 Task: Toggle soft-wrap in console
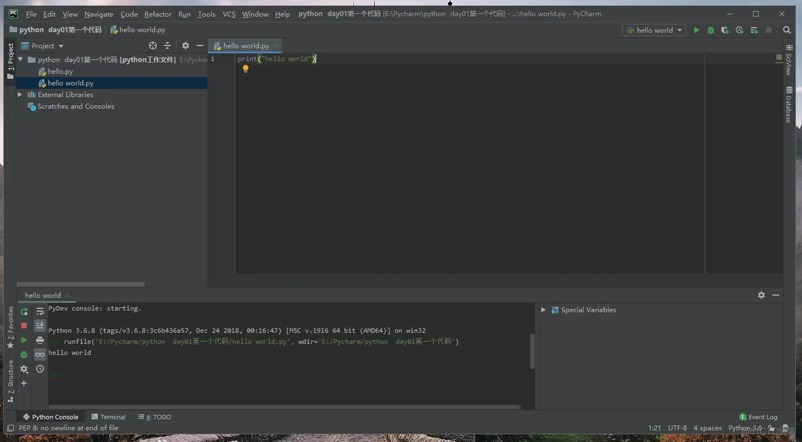pyautogui.click(x=40, y=312)
